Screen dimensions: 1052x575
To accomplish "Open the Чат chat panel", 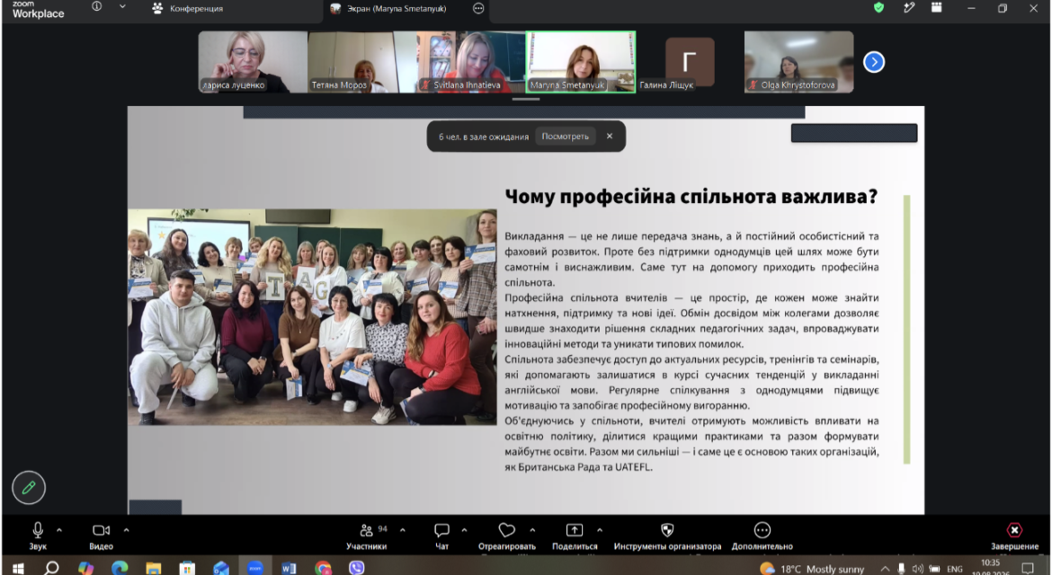I will pyautogui.click(x=441, y=535).
